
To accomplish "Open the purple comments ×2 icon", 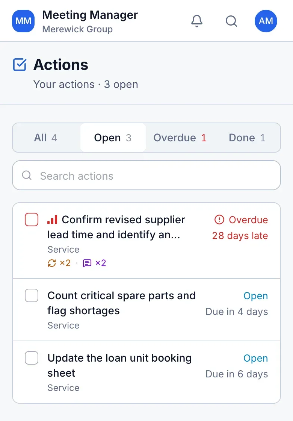I will point(87,263).
